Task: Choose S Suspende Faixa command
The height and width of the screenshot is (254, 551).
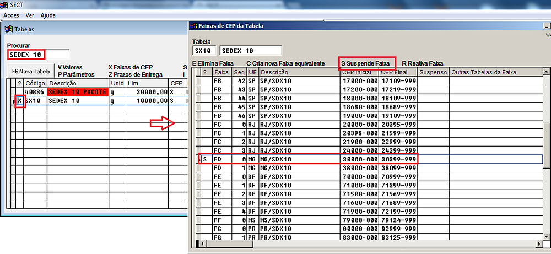Action: click(x=365, y=63)
